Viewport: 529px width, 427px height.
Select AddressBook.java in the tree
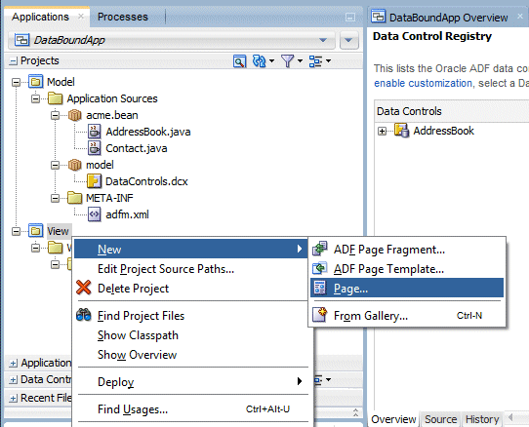click(x=148, y=132)
